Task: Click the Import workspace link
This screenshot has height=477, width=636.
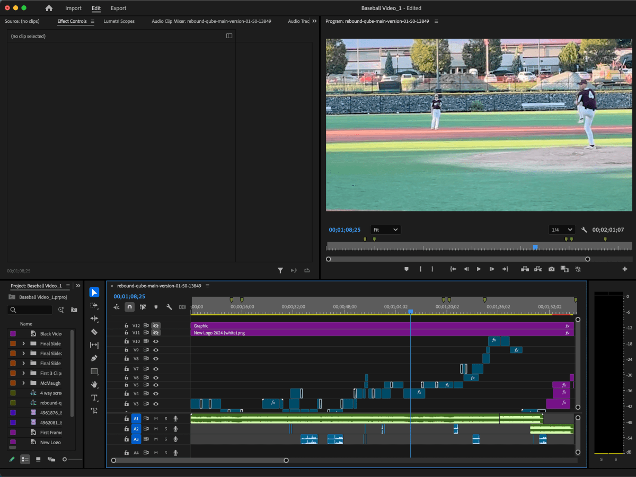Action: [x=73, y=8]
